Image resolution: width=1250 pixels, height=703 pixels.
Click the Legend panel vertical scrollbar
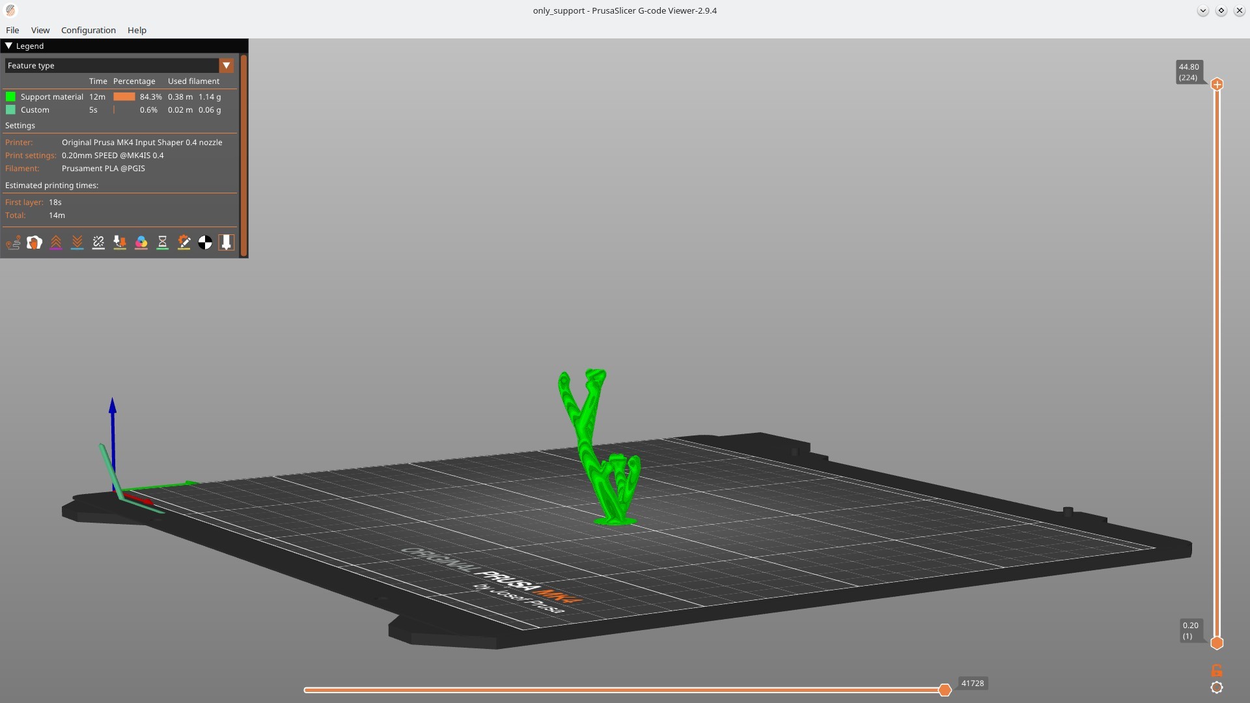(244, 156)
